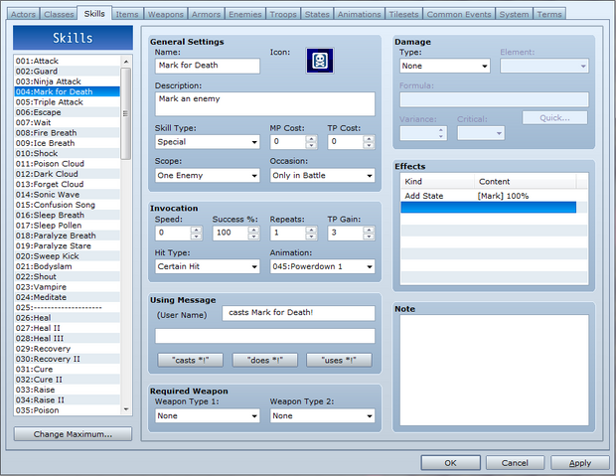Open the Actors tab
This screenshot has width=616, height=476.
[x=23, y=14]
